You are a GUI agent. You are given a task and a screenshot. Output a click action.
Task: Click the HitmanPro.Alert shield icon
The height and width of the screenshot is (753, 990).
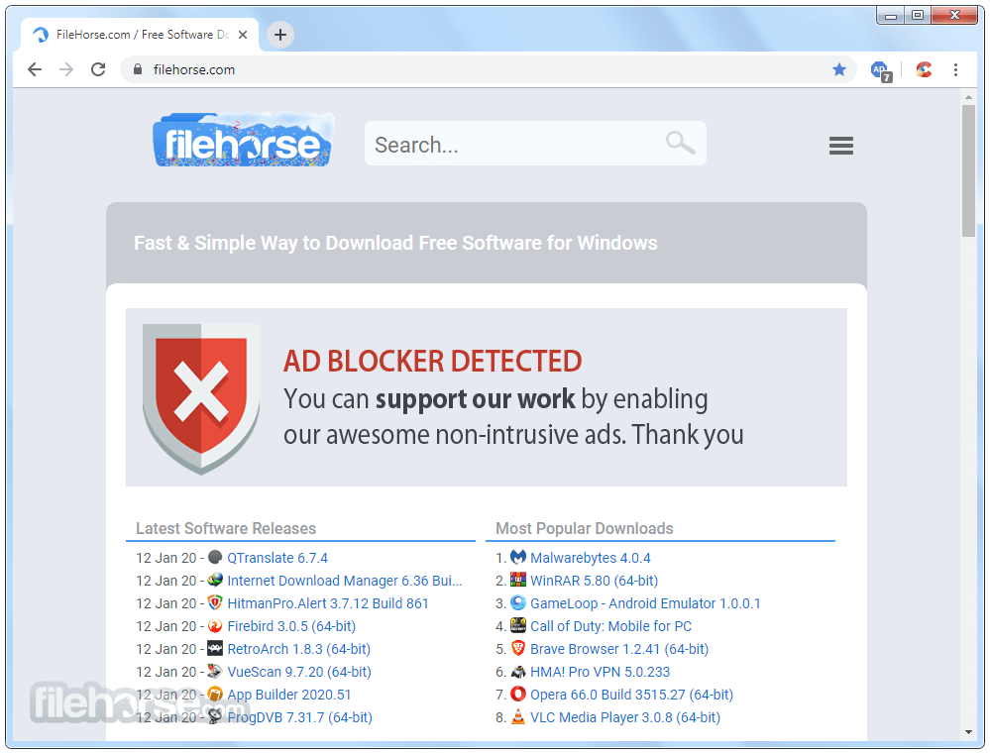pyautogui.click(x=215, y=602)
